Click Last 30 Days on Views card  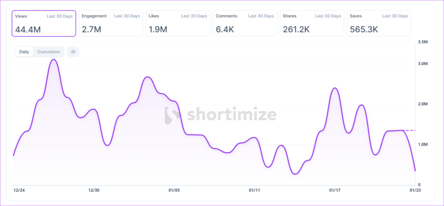[60, 16]
